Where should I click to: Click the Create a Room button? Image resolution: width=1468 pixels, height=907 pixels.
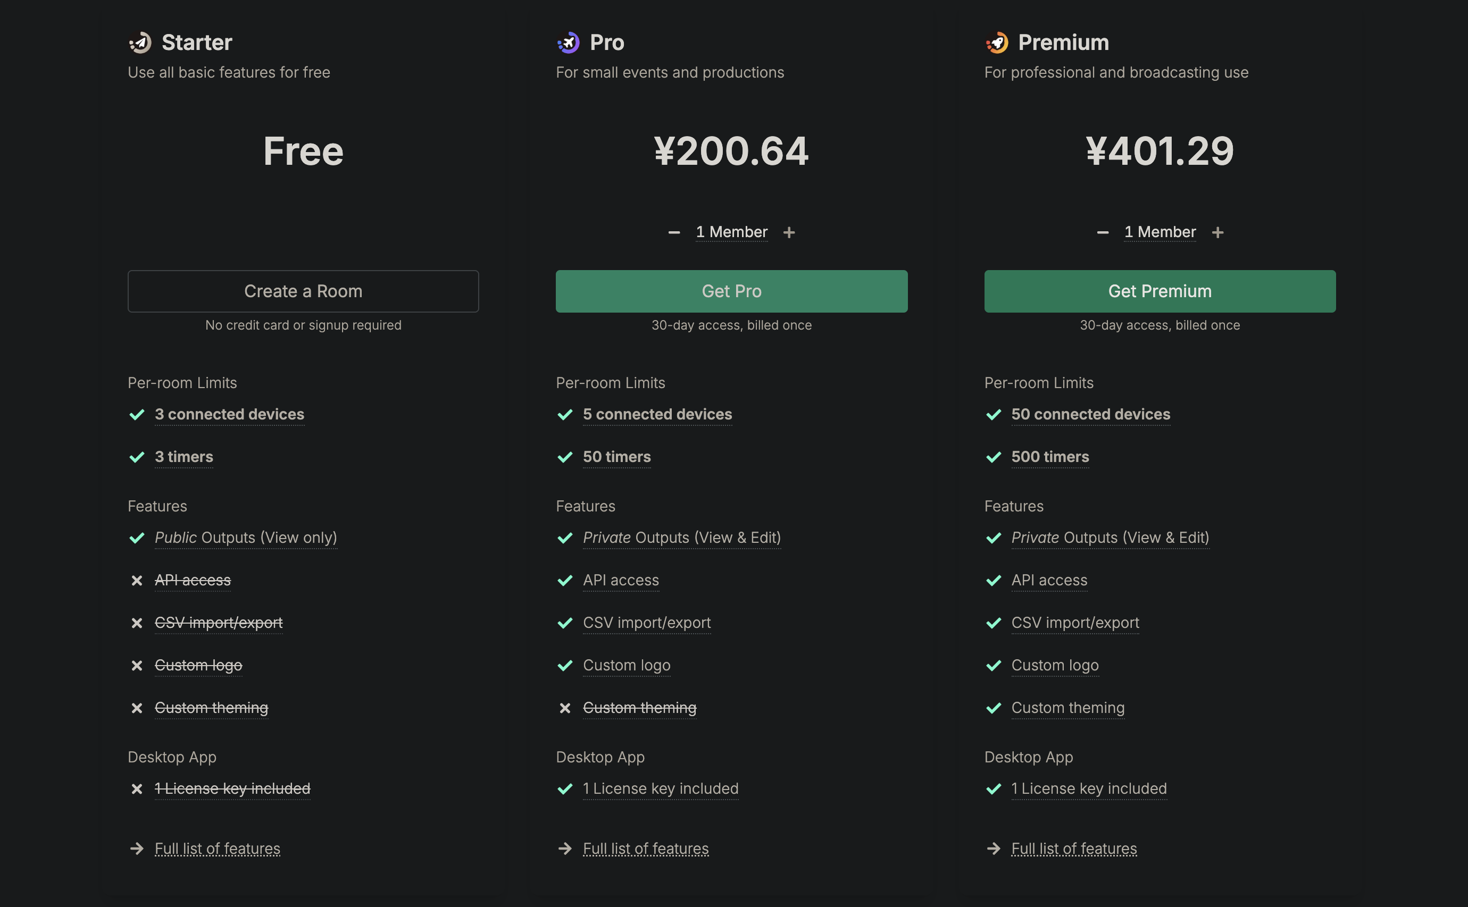tap(303, 291)
